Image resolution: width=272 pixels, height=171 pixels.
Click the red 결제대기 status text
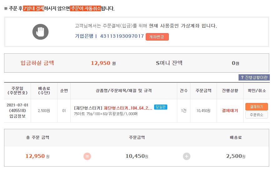tap(230, 110)
